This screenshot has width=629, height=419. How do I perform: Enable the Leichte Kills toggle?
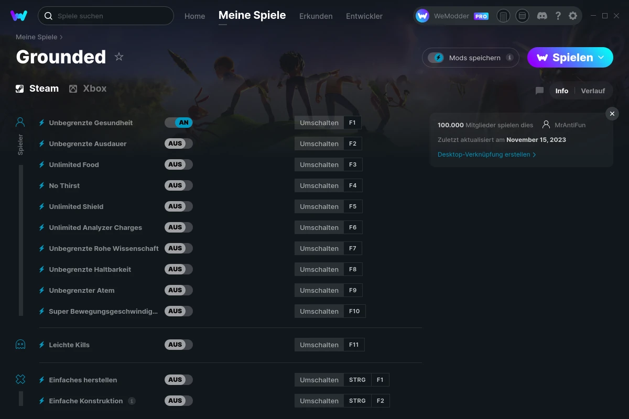(179, 345)
